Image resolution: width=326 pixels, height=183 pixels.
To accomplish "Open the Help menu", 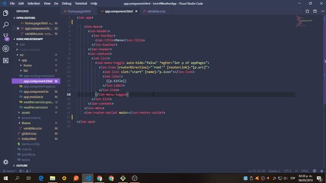I will coord(94,4).
